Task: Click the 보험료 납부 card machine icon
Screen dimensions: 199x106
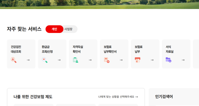Action: click(x=137, y=60)
